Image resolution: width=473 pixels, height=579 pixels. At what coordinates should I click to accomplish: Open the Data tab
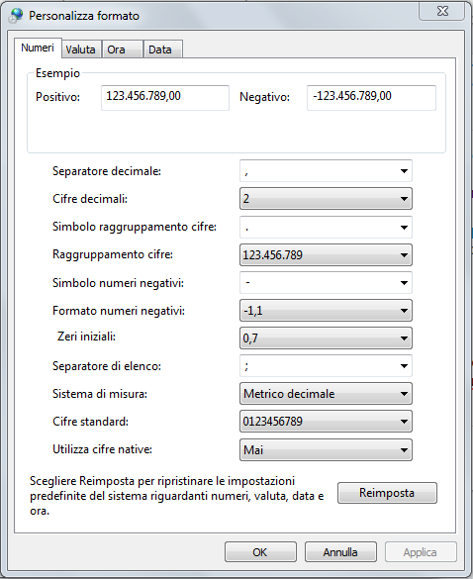click(163, 49)
